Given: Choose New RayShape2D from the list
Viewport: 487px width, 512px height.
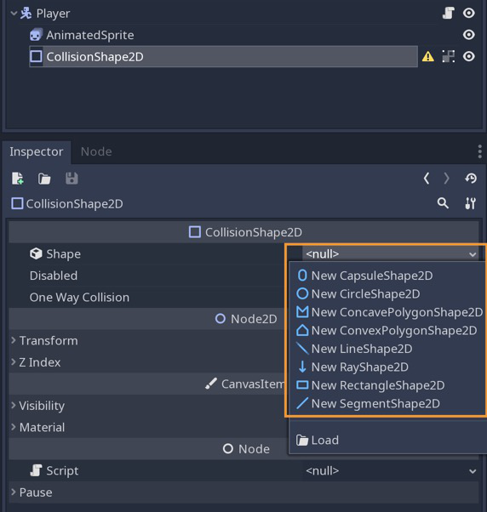Looking at the screenshot, I should pyautogui.click(x=388, y=367).
